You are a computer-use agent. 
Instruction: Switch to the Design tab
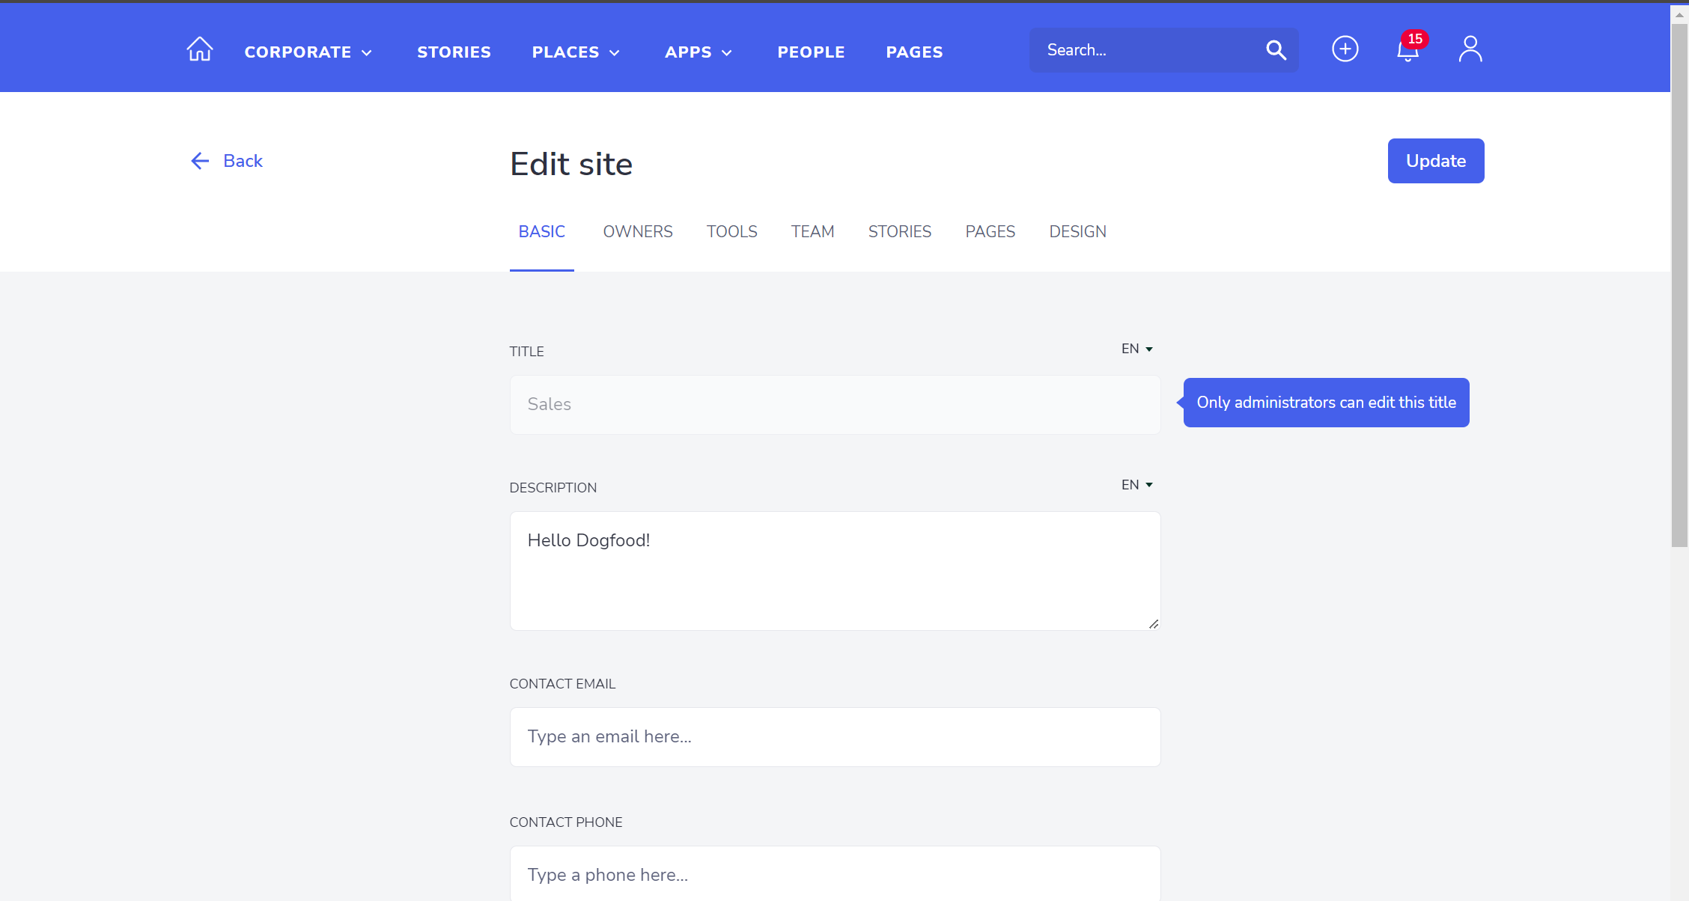click(1077, 232)
